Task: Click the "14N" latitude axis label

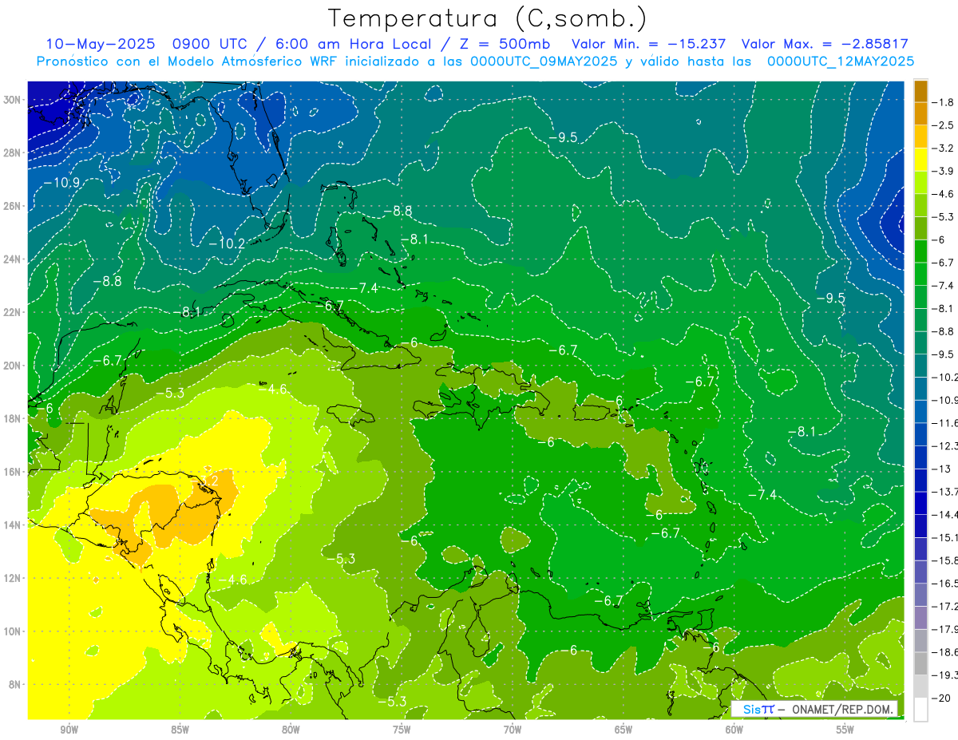Action: [x=14, y=524]
